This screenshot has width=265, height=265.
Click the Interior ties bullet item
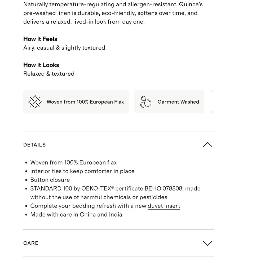click(82, 171)
